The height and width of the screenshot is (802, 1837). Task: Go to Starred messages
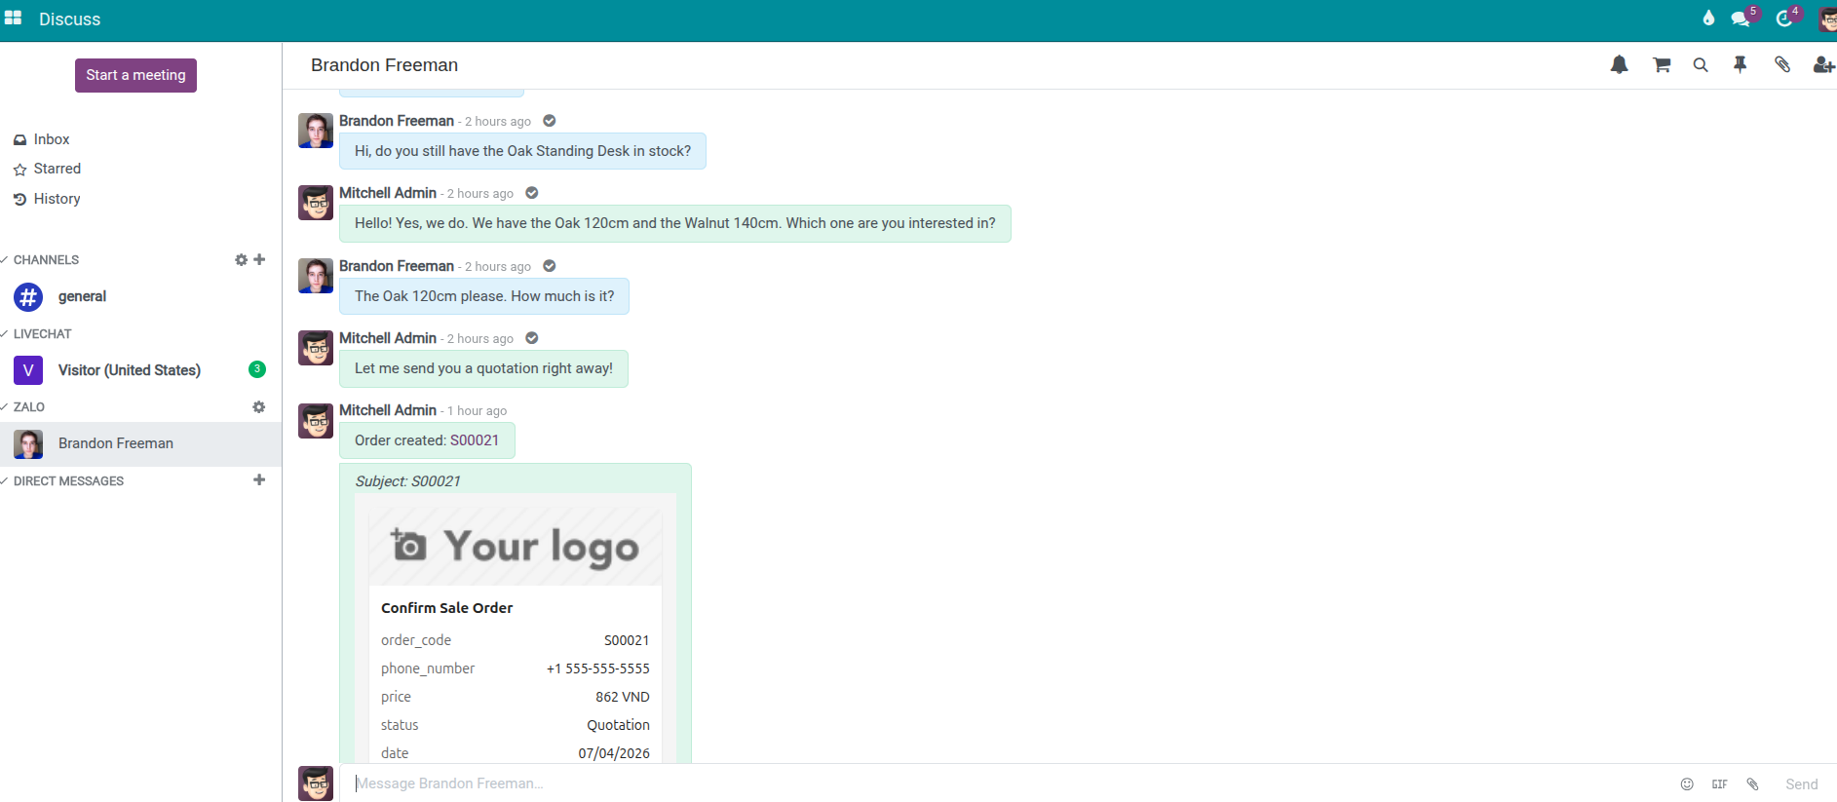[x=57, y=169]
